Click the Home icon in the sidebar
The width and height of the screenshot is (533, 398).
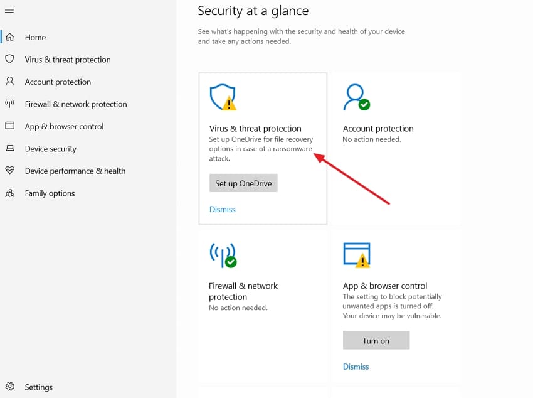tap(10, 37)
